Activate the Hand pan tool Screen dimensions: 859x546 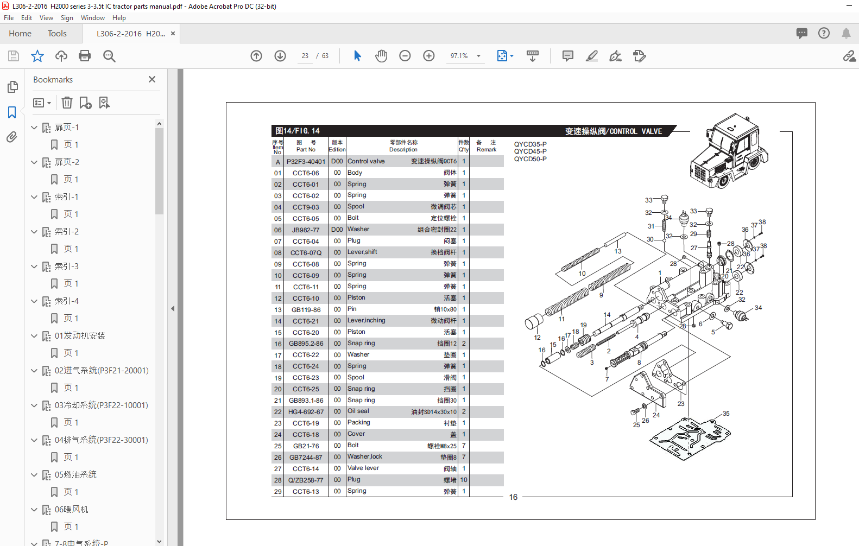coord(381,56)
